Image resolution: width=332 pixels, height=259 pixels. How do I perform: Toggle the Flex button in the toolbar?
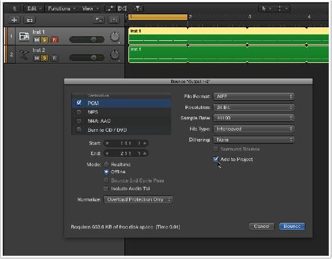tap(122, 8)
